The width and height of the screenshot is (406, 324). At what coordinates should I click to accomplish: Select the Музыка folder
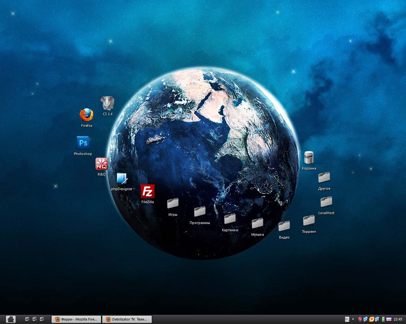click(x=257, y=223)
